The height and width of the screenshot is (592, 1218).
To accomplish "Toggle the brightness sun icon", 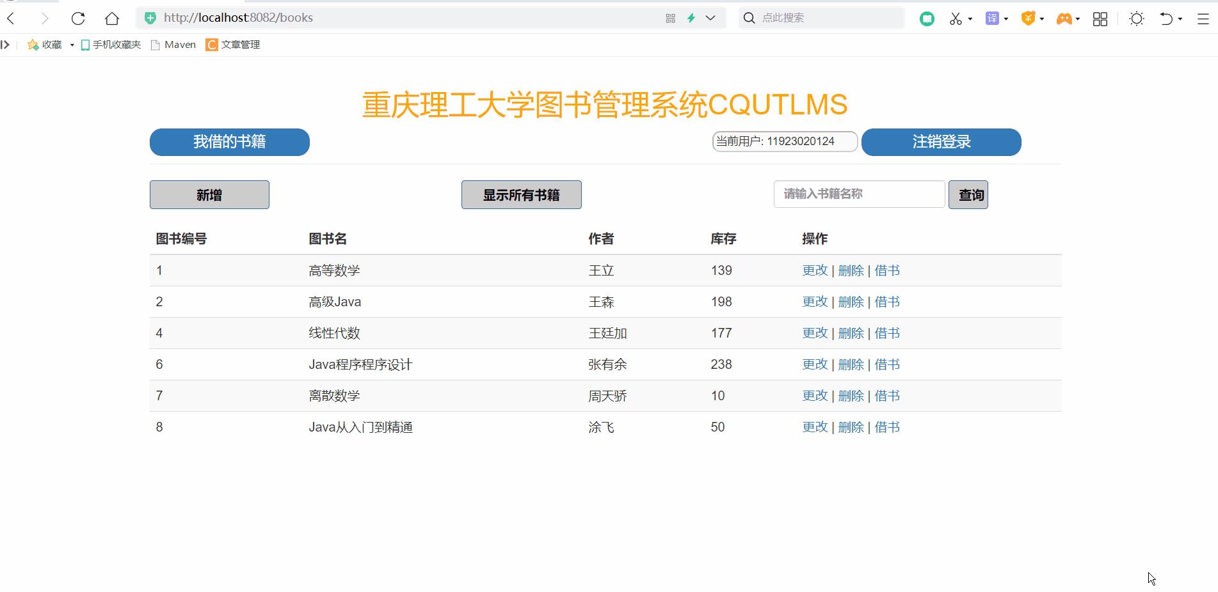I will (x=1137, y=19).
